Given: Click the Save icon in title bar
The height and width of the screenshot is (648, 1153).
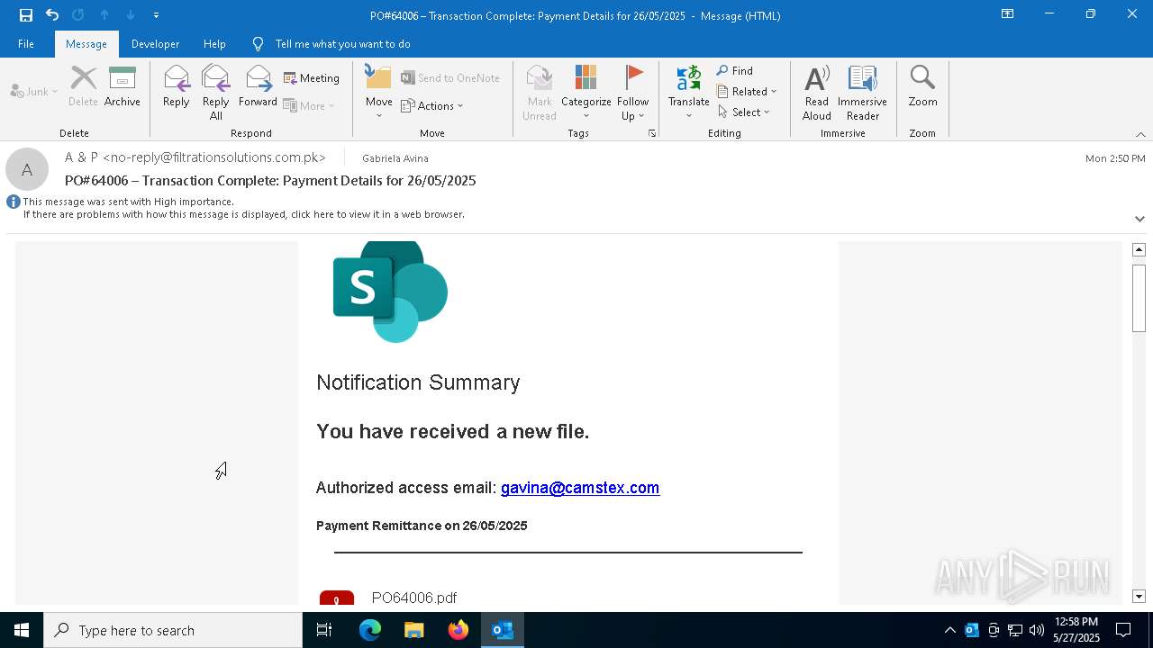Looking at the screenshot, I should point(26,15).
